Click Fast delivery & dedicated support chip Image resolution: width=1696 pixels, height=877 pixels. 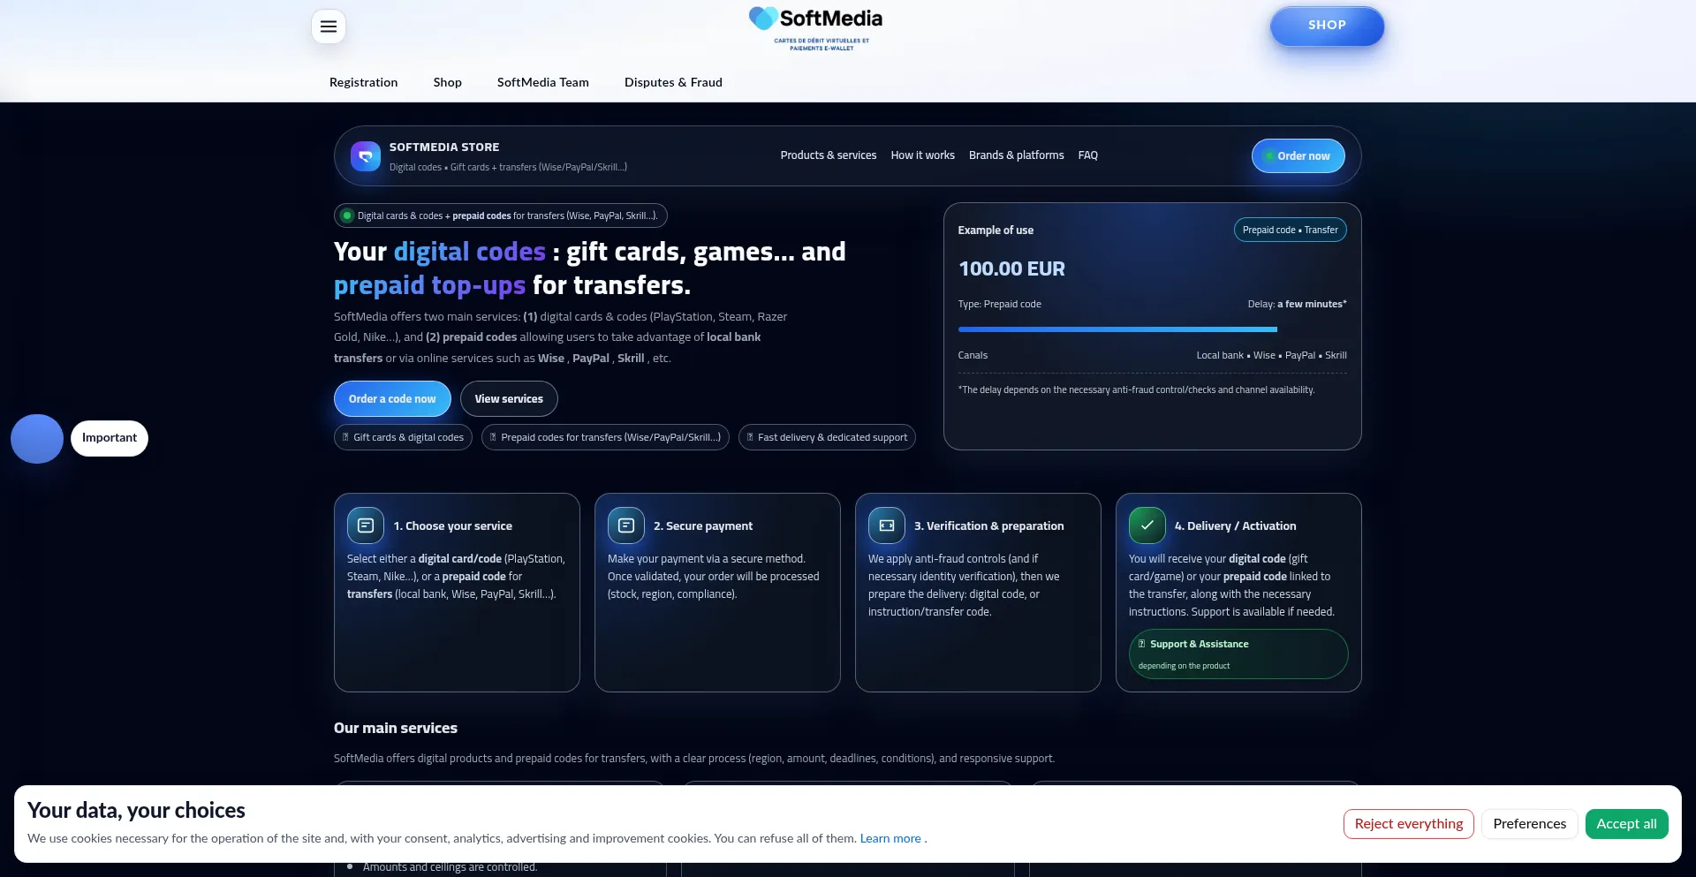[827, 437]
